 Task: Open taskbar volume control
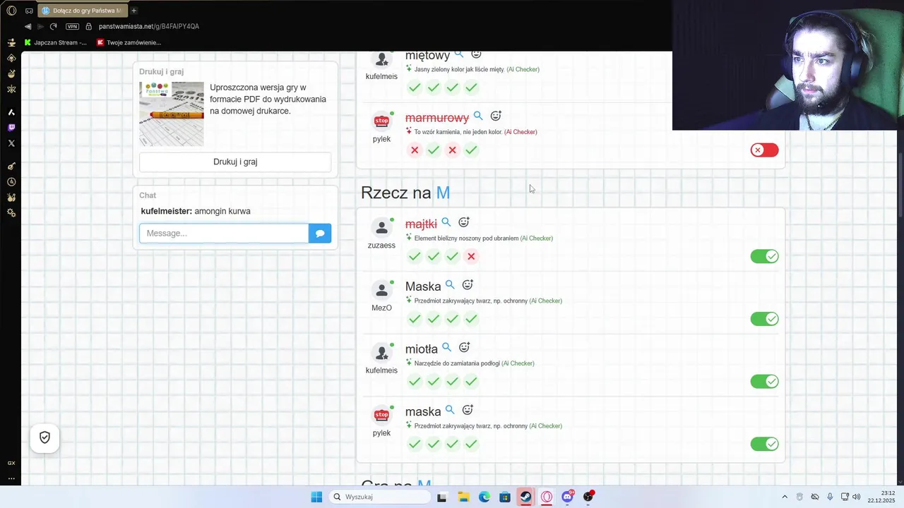[x=857, y=497]
